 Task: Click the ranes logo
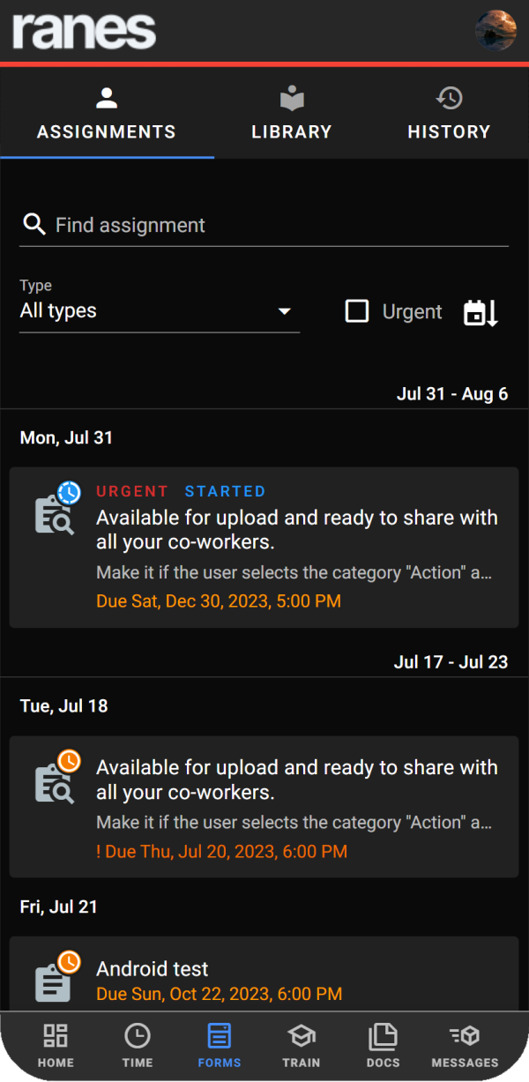(84, 31)
